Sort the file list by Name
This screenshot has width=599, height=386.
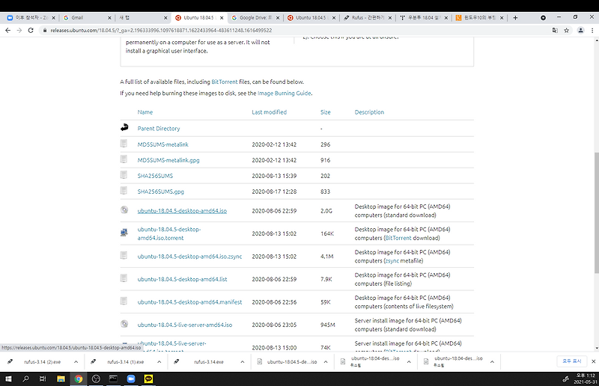[145, 112]
